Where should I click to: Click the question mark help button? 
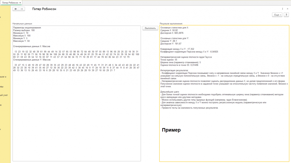pos(286,15)
